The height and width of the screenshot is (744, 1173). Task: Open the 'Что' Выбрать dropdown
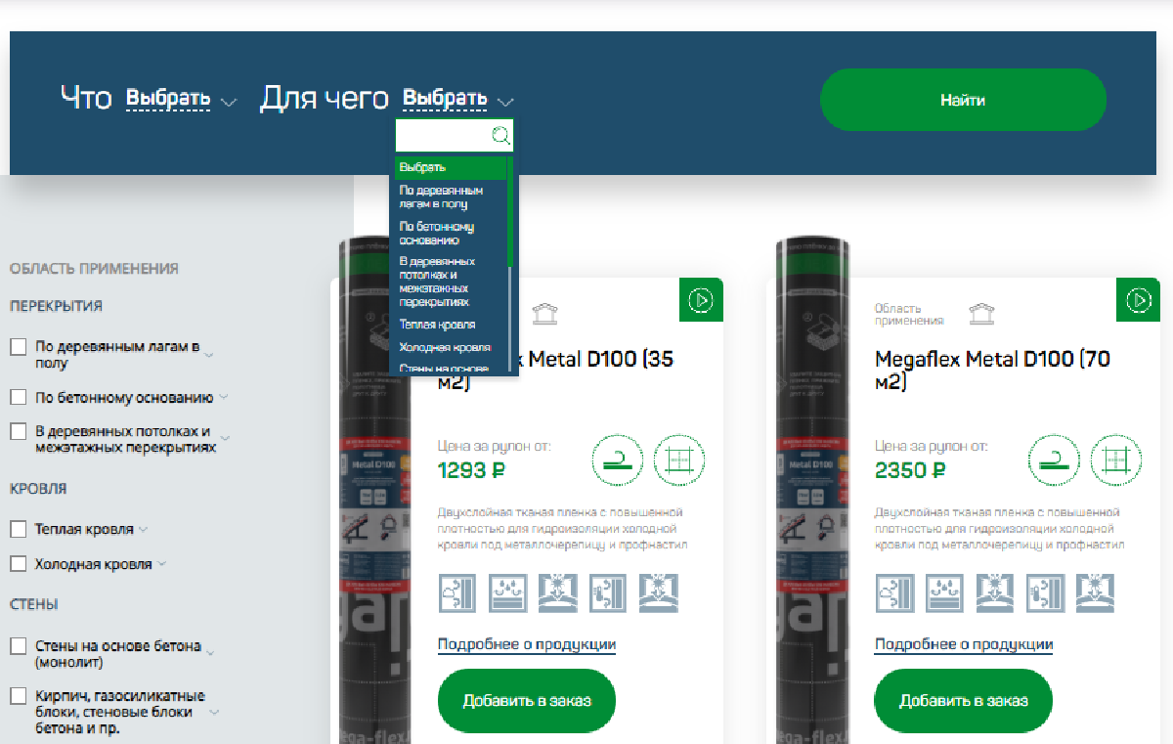[182, 99]
